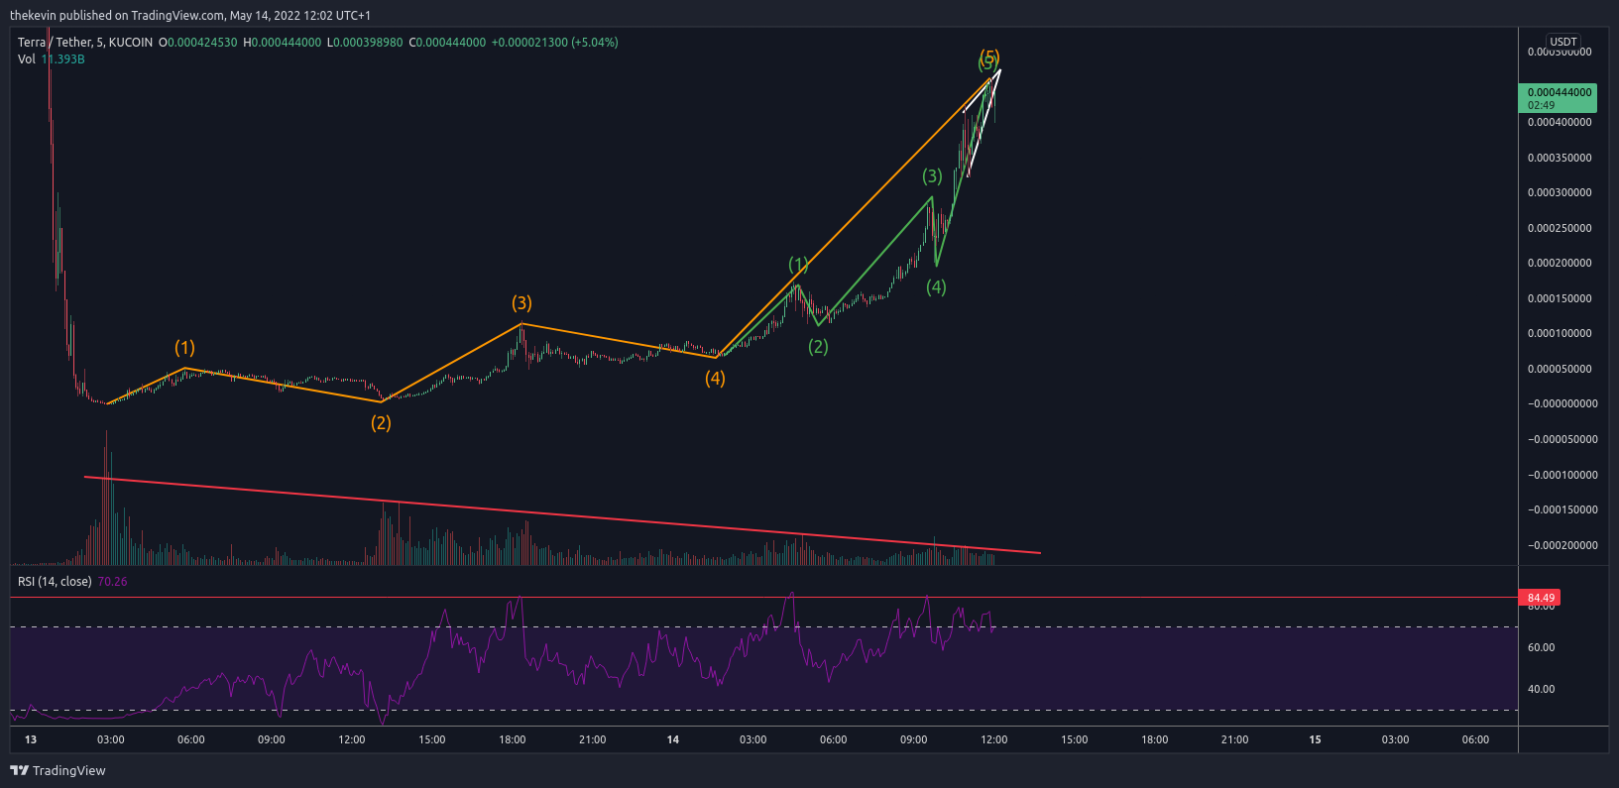
Task: Click the Vol 11.393B indicator legend
Action: tap(52, 59)
